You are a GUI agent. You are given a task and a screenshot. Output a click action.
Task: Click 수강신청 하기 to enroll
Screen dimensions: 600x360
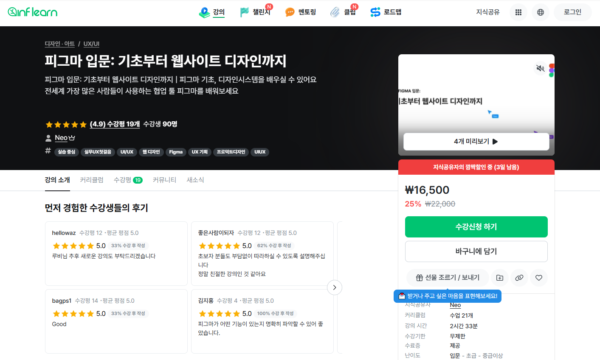(476, 227)
